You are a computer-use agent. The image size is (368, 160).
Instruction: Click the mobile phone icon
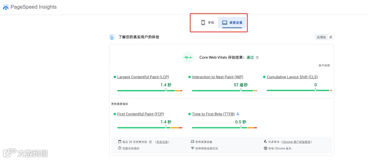[203, 23]
